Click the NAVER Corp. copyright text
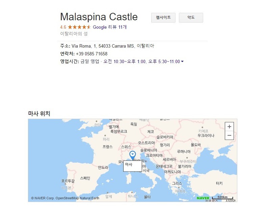This screenshot has width=268, height=212. click(x=65, y=198)
